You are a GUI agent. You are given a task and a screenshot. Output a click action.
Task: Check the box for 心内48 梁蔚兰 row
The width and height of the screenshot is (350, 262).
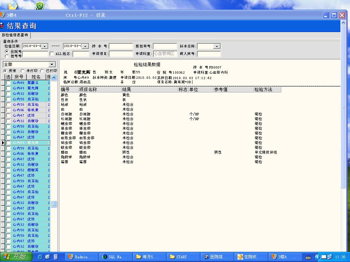point(8,83)
